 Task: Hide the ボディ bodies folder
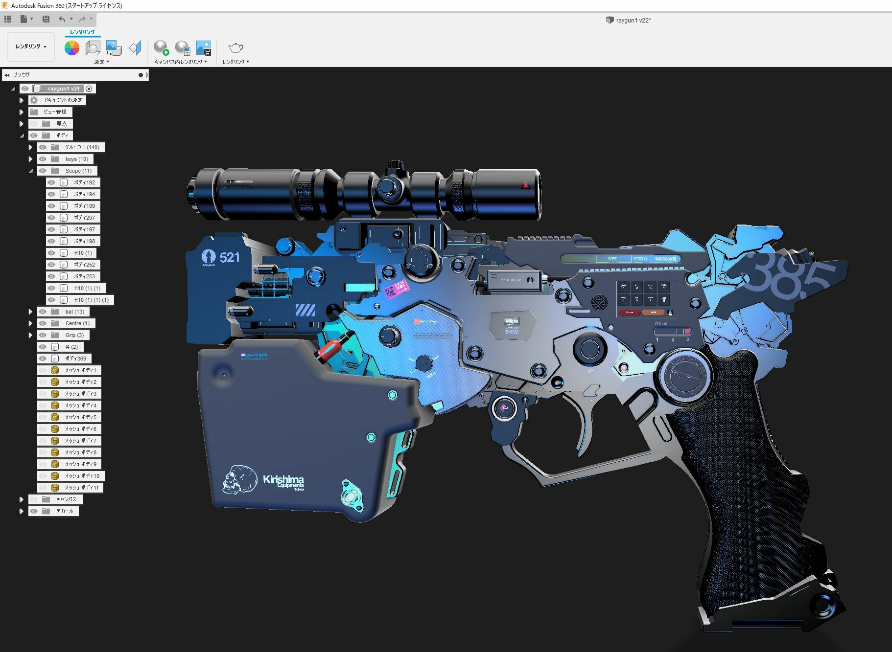coord(34,135)
